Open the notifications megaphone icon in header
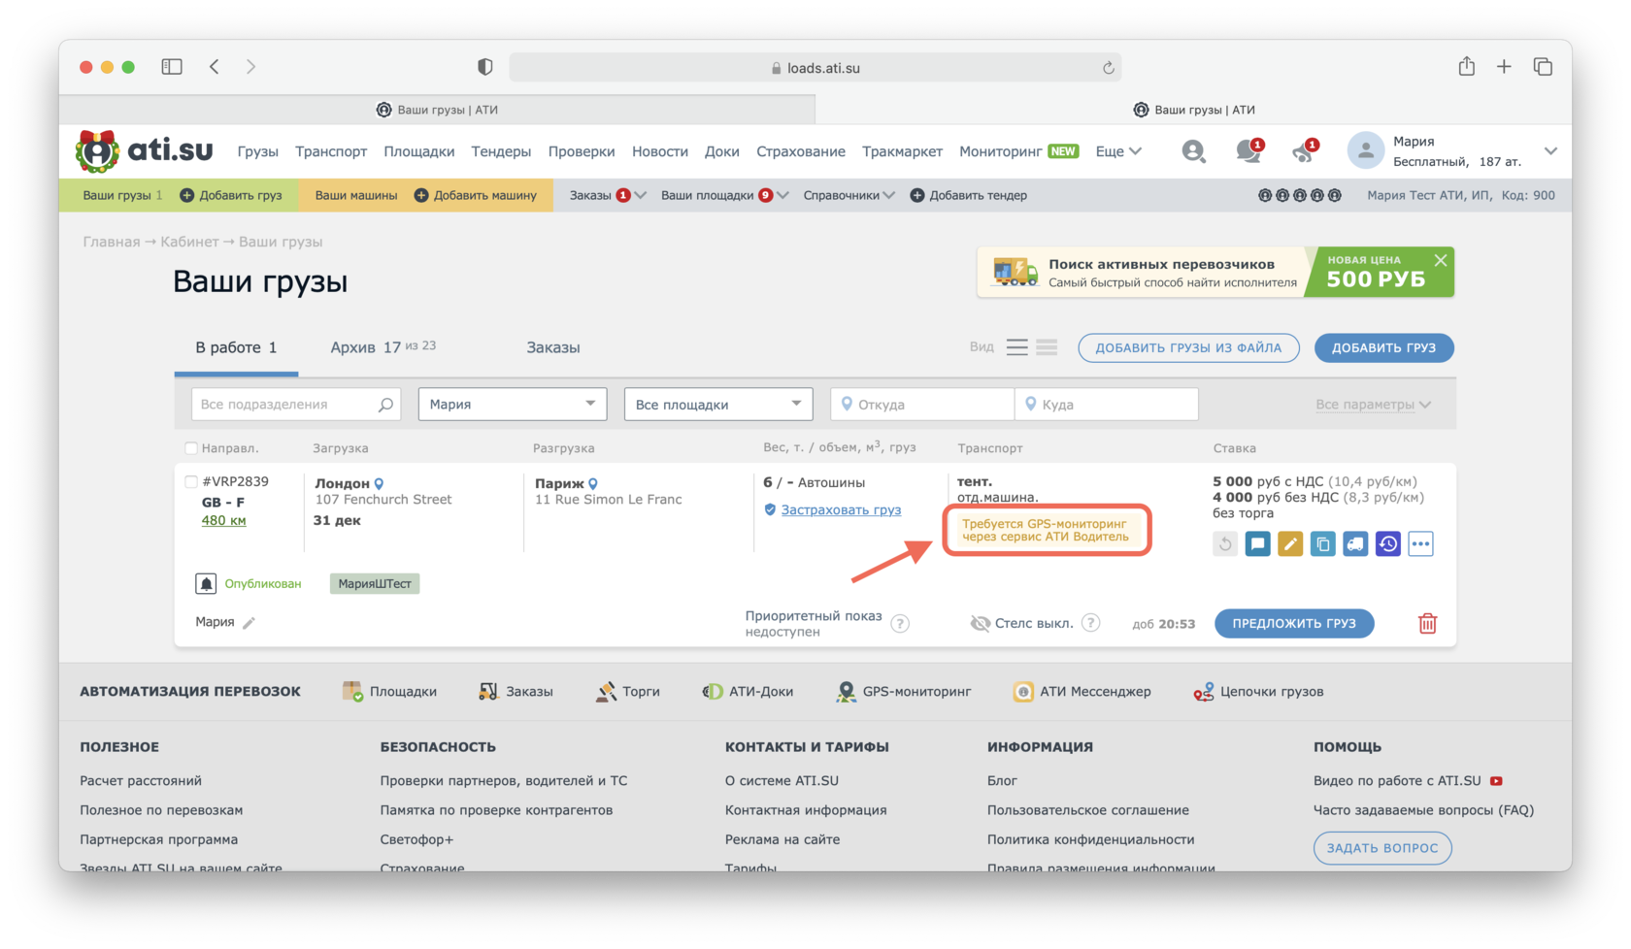The image size is (1631, 949). coord(1304,150)
